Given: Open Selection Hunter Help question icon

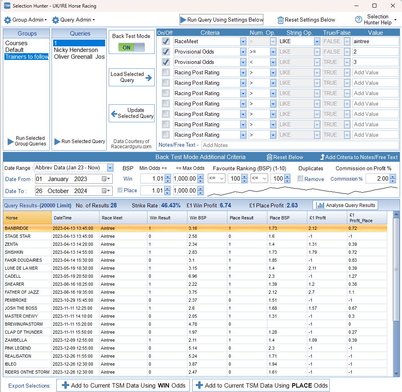Looking at the screenshot, I should (x=358, y=20).
